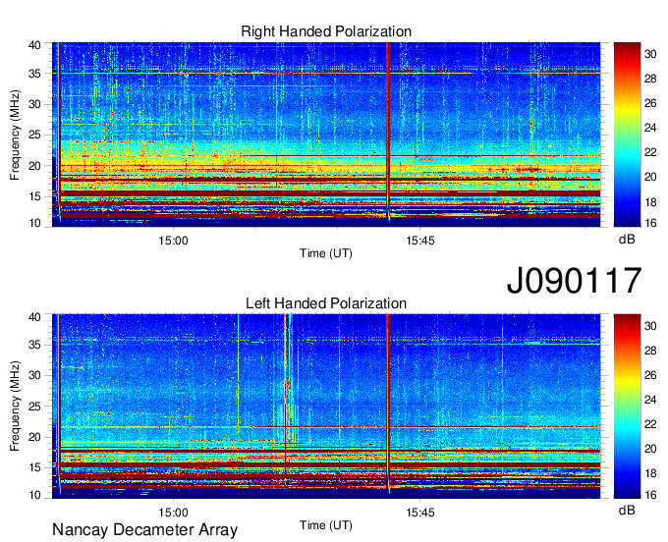This screenshot has width=668, height=542.
Task: Click the 15:00 tick label under the Right Handed plot
Action: [x=173, y=241]
